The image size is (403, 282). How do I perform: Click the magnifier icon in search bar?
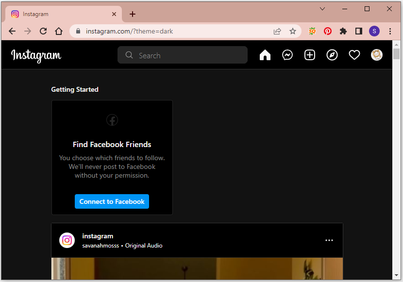[129, 55]
